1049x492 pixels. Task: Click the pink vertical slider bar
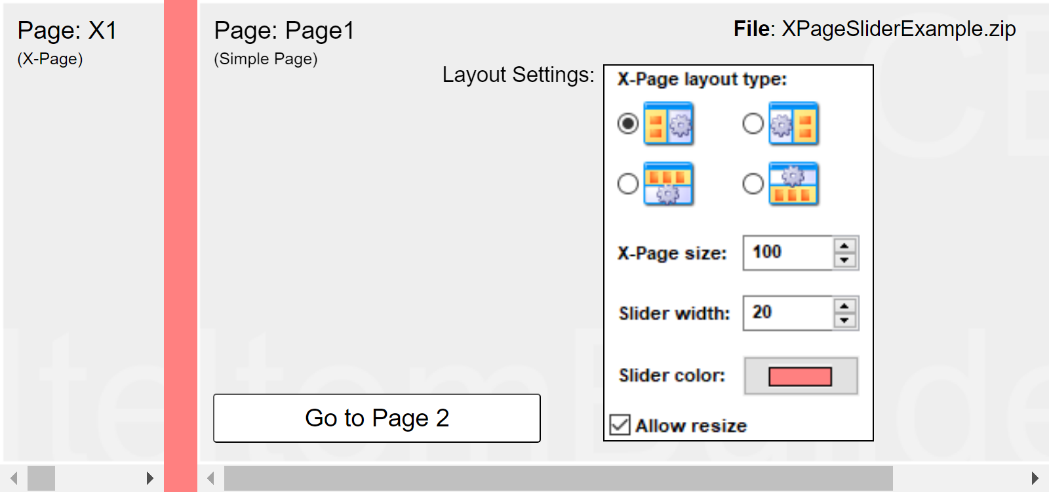pos(180,230)
